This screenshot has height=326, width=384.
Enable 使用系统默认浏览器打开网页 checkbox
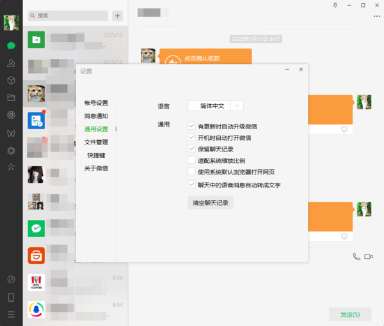[x=191, y=171]
